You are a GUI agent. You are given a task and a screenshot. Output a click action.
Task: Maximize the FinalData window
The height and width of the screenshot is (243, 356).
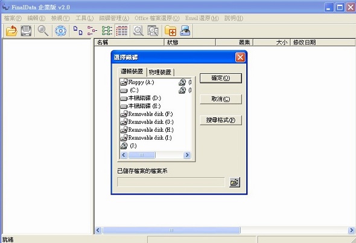click(340, 7)
